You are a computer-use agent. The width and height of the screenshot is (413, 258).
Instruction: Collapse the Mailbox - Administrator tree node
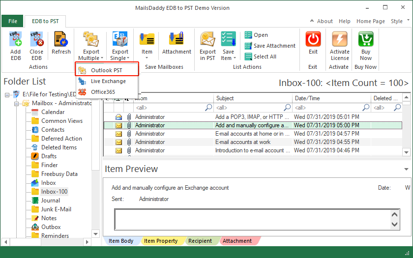[x=16, y=103]
